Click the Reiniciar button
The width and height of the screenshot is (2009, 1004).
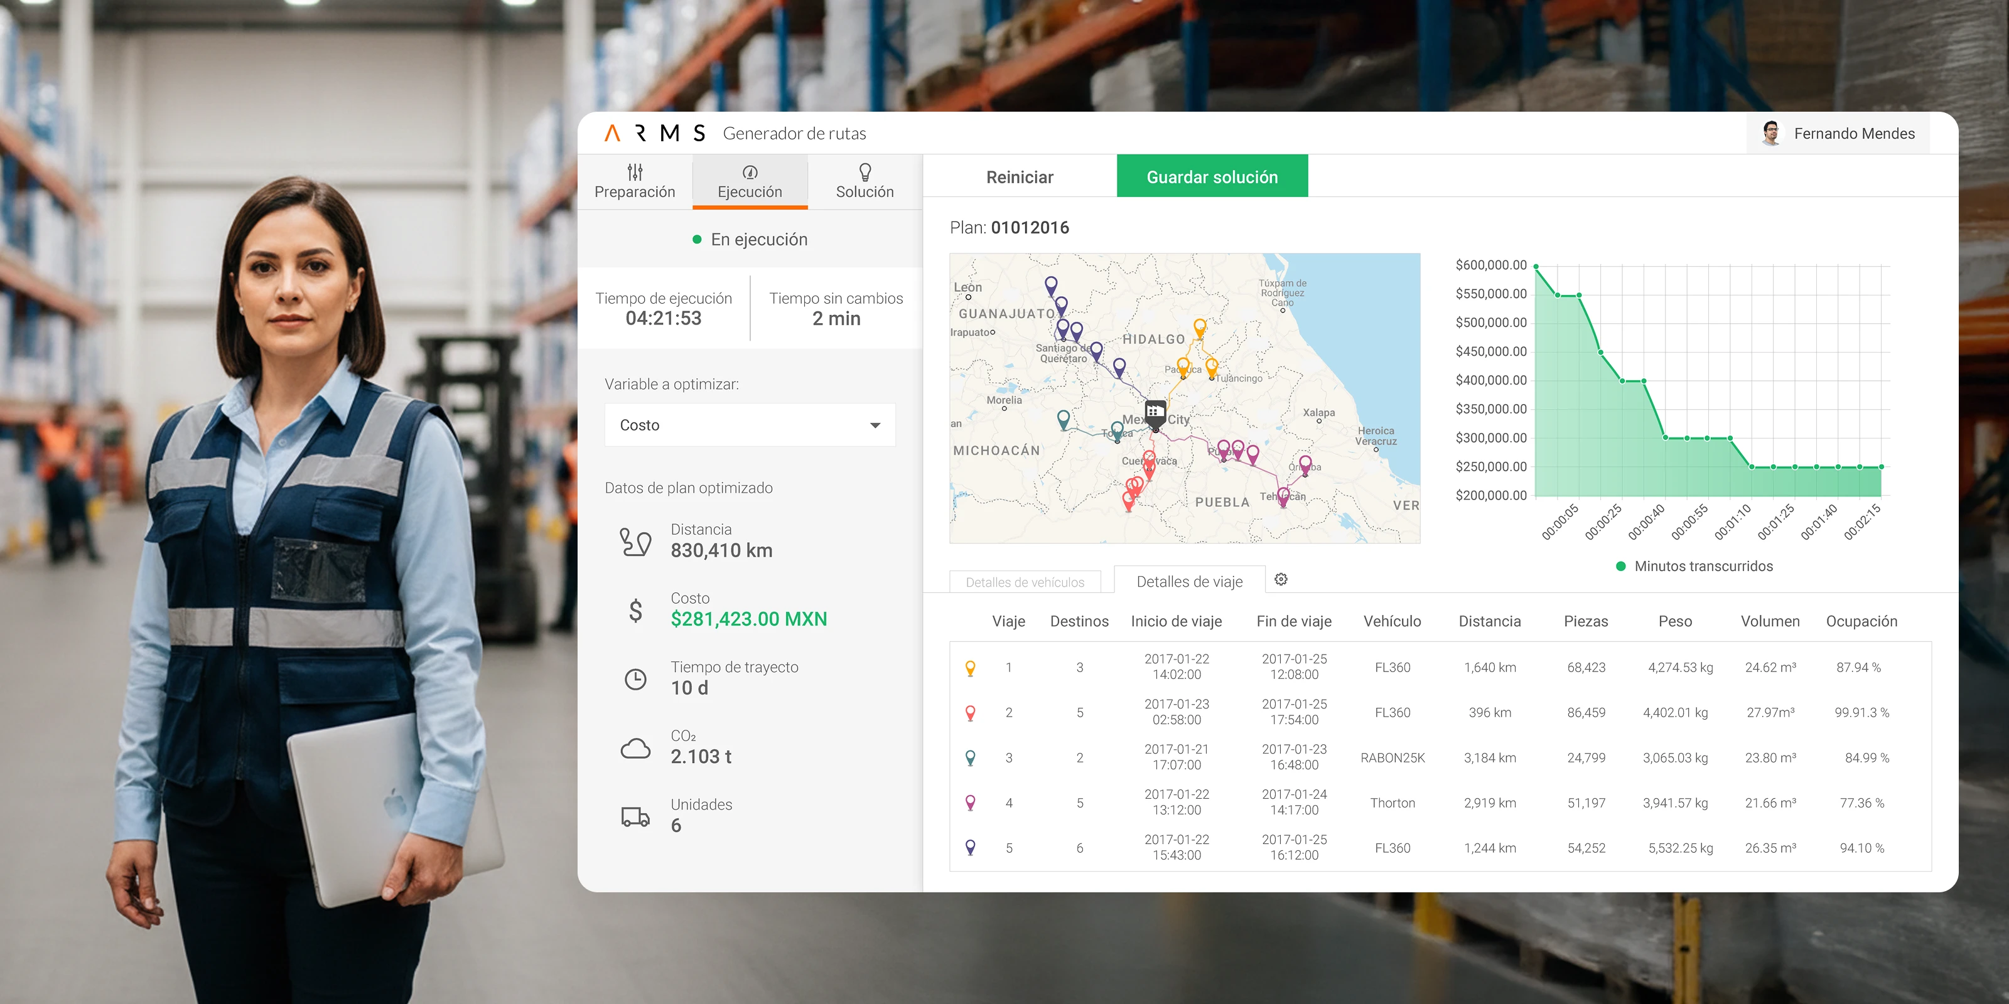(1020, 177)
